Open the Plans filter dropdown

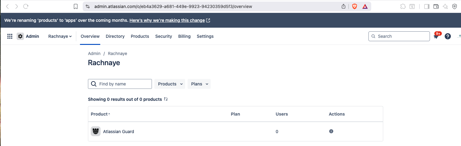coord(199,84)
